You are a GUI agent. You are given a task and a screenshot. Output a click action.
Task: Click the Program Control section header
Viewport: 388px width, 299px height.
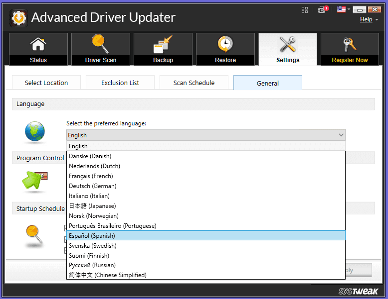(x=40, y=158)
